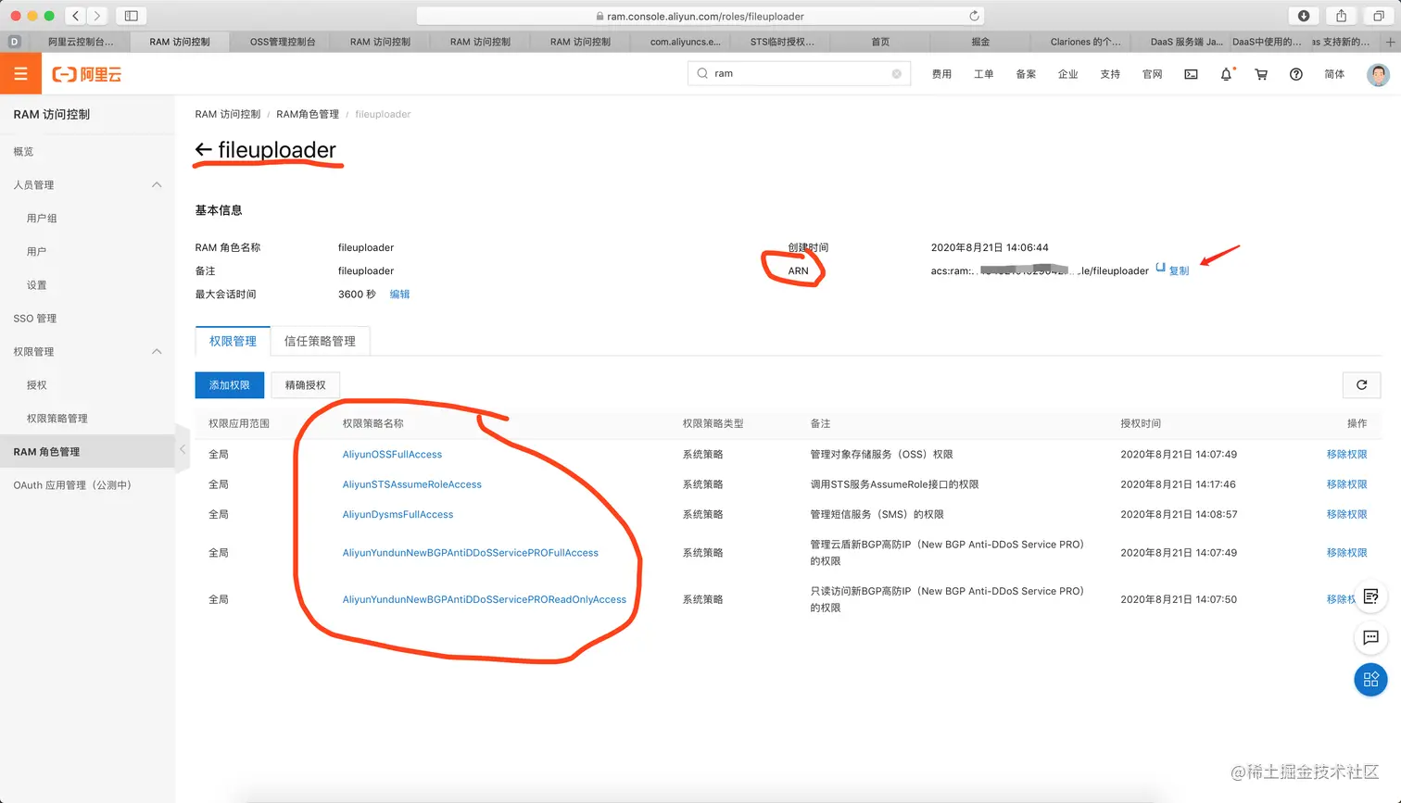1401x803 pixels.
Task: Click RAM 访问控制 breadcrumb link
Action: pos(228,114)
